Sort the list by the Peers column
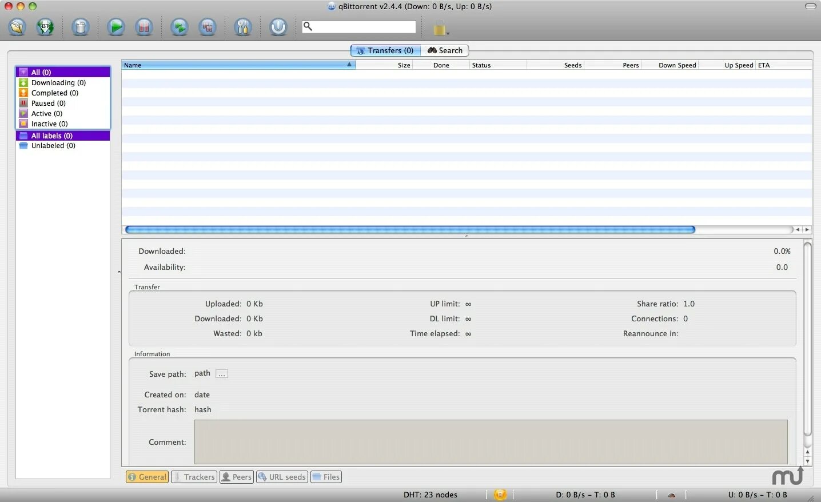Viewport: 821px width, 502px height. coord(613,65)
